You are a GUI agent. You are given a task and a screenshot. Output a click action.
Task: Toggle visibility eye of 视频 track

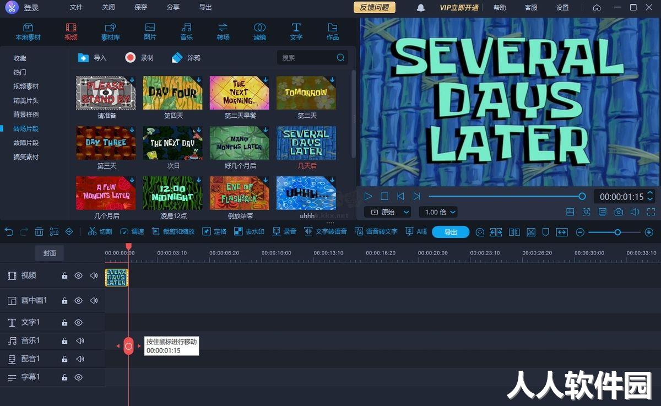point(79,275)
